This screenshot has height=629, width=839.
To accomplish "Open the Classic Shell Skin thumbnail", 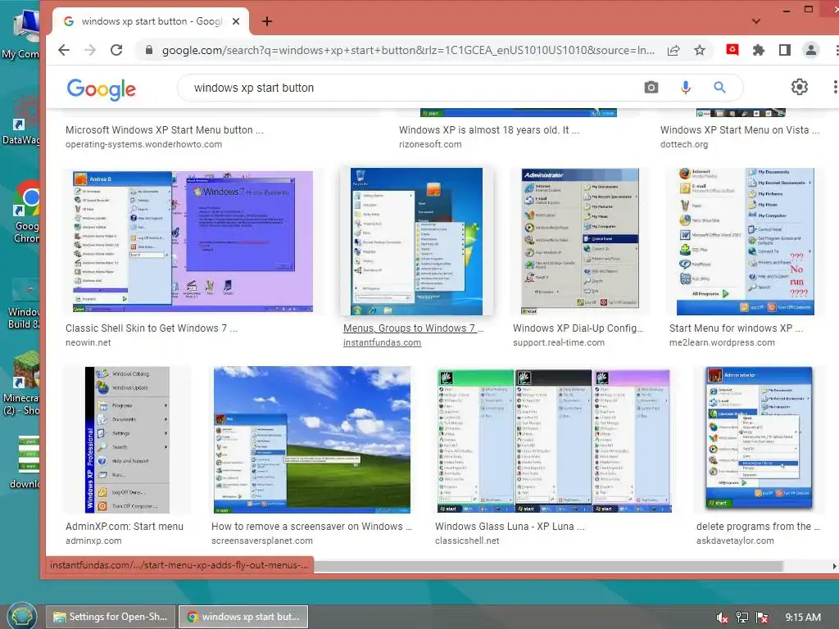I will [x=193, y=242].
